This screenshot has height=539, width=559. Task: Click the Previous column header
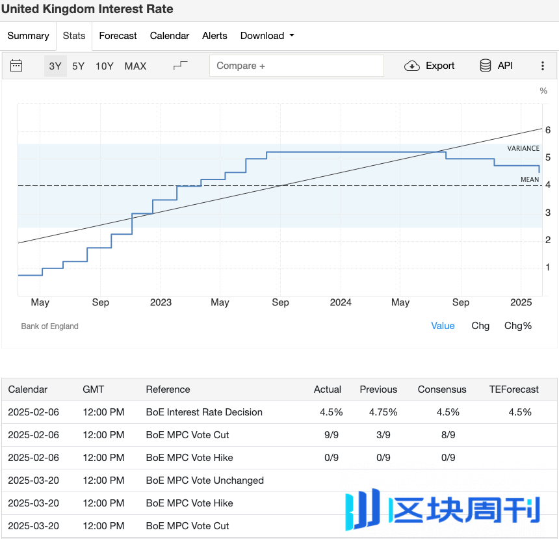(378, 389)
